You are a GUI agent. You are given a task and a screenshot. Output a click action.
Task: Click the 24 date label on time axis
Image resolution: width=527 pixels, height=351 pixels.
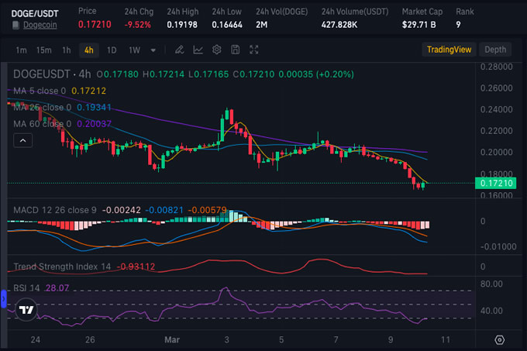pyautogui.click(x=36, y=339)
